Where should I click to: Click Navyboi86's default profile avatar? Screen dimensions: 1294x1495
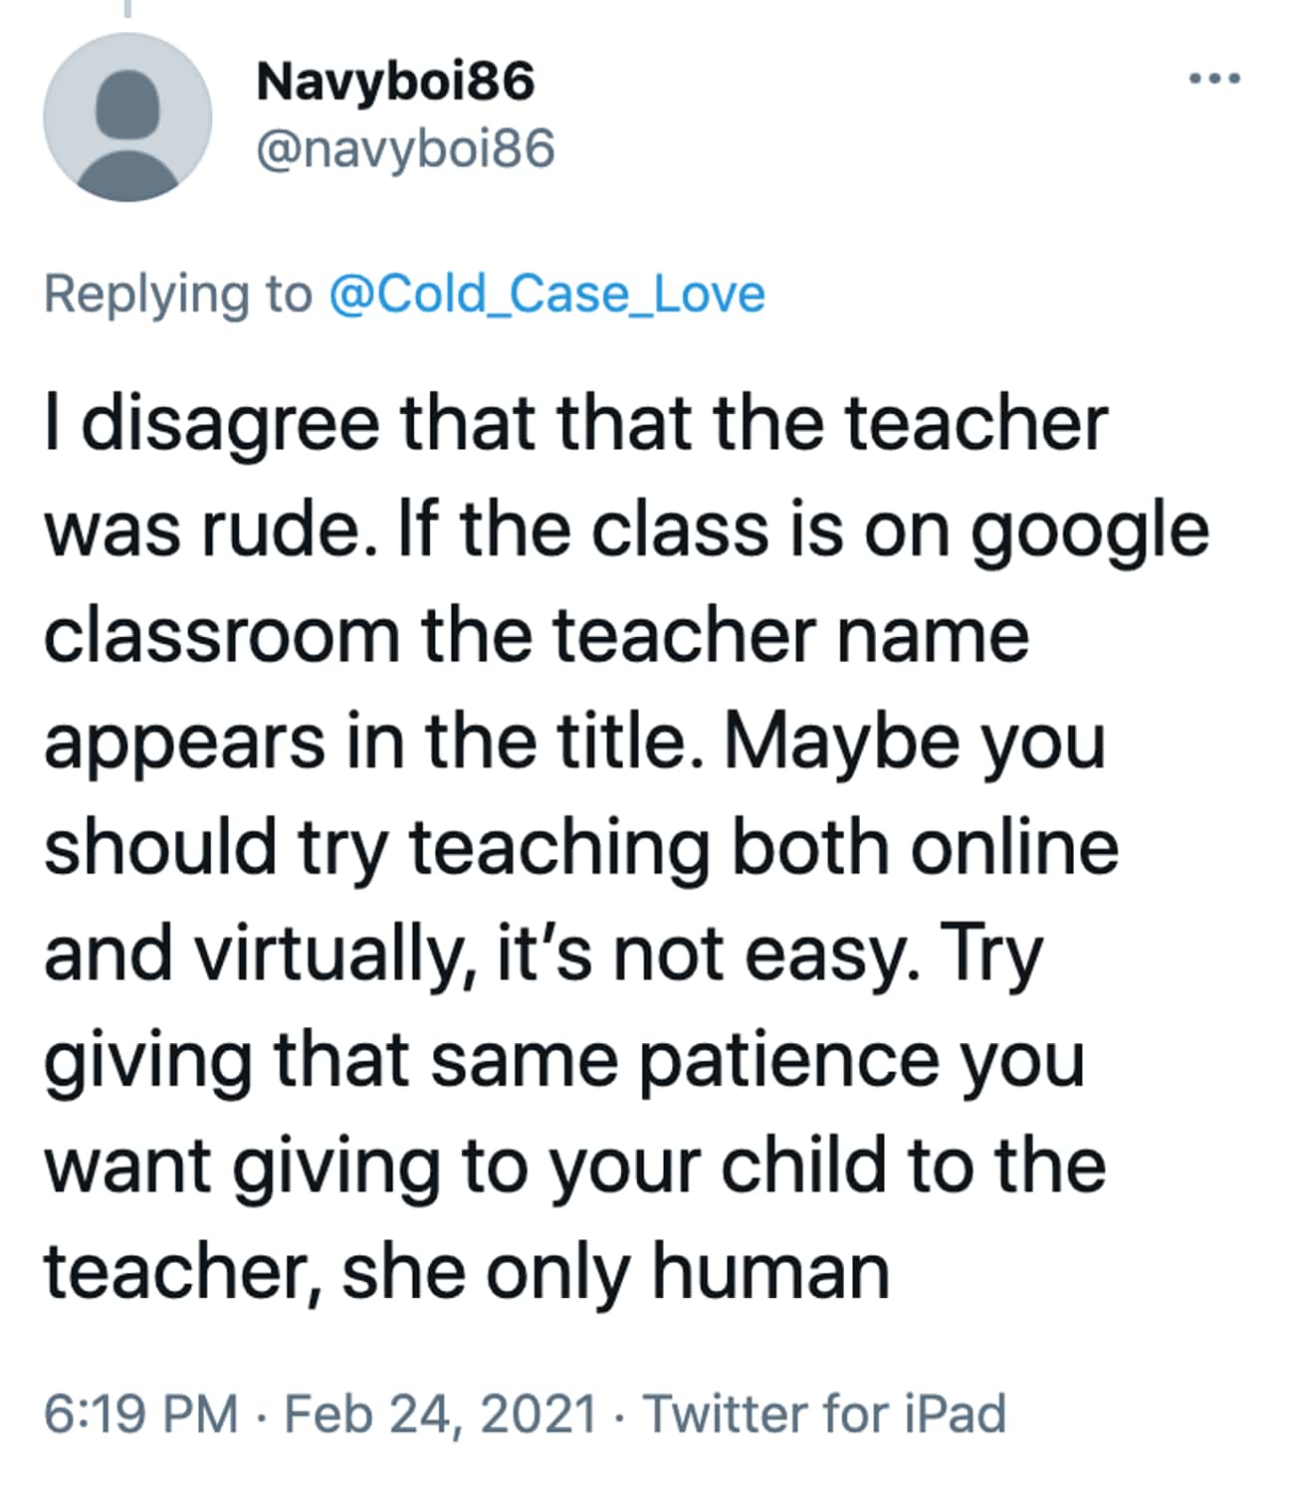point(127,117)
